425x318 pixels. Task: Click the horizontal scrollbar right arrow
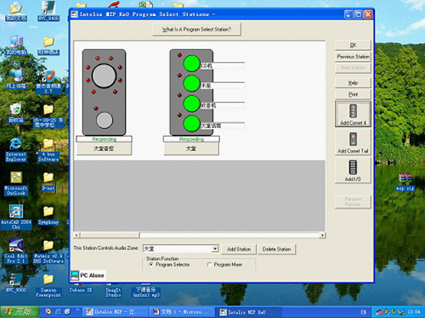[x=322, y=235]
